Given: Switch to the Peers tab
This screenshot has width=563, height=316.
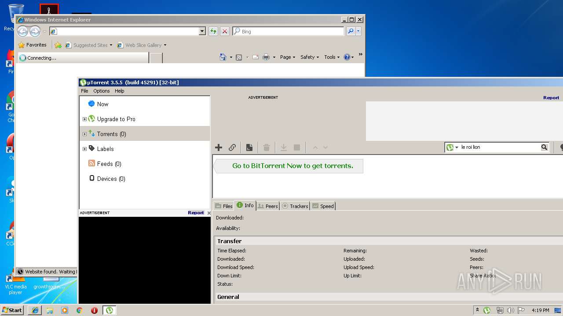Looking at the screenshot, I should (267, 206).
